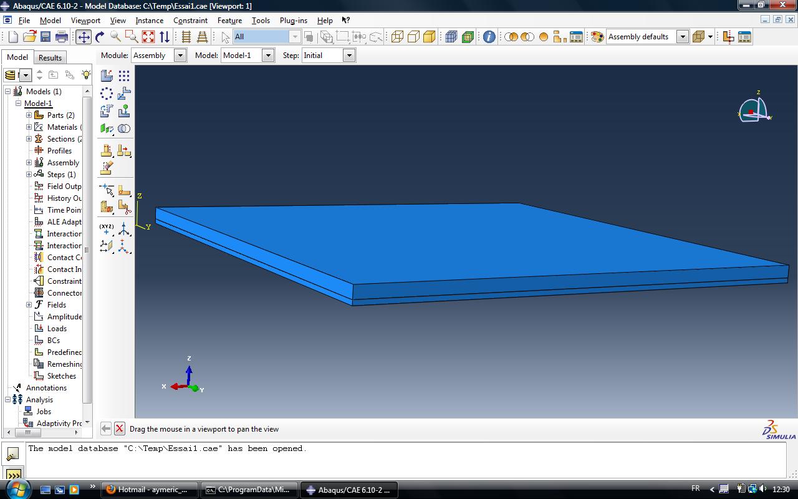The image size is (798, 499).
Task: Open the Constraint menu
Action: 190,20
